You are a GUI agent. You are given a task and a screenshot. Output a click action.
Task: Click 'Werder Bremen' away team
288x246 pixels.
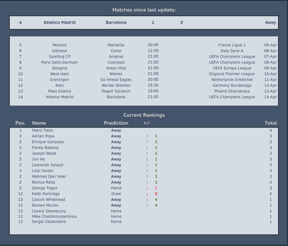[x=116, y=85]
